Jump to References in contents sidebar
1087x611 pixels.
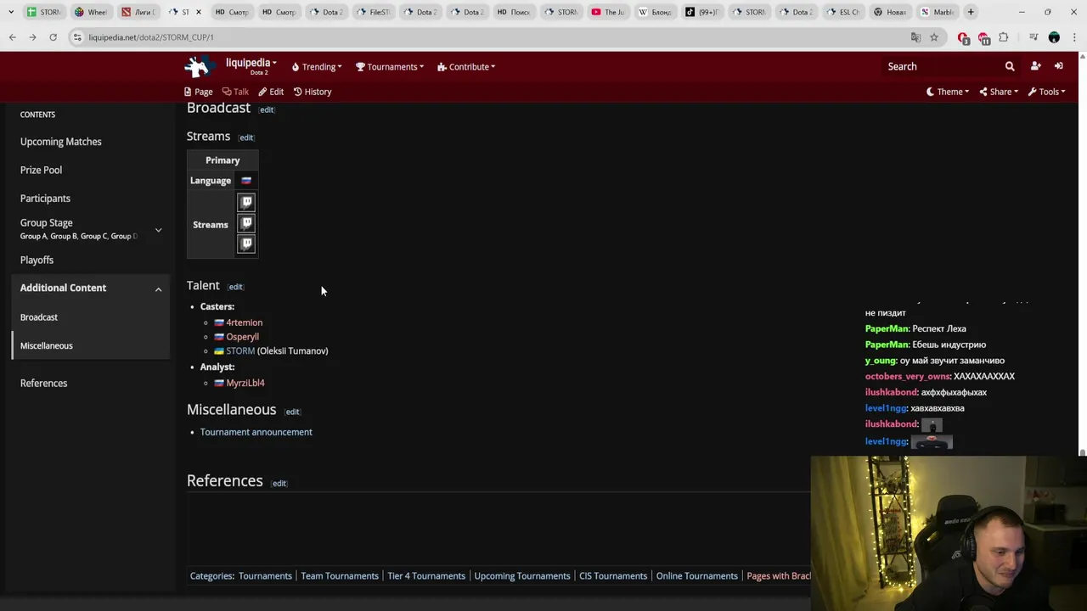point(43,383)
